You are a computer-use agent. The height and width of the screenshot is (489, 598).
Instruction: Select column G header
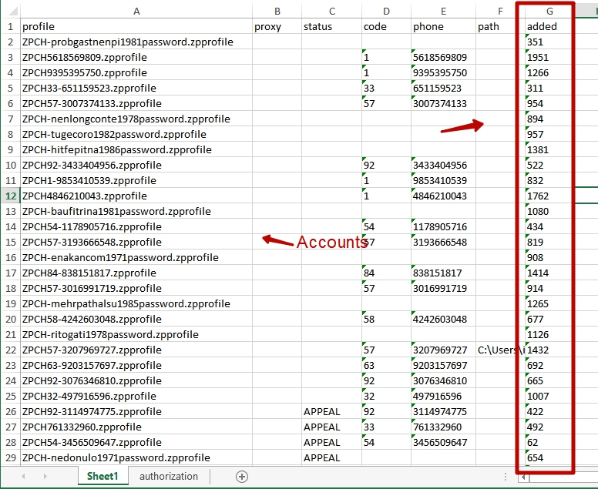point(549,11)
